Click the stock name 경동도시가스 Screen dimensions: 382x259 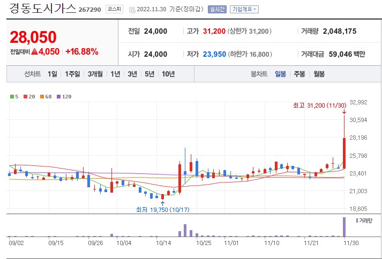(43, 8)
